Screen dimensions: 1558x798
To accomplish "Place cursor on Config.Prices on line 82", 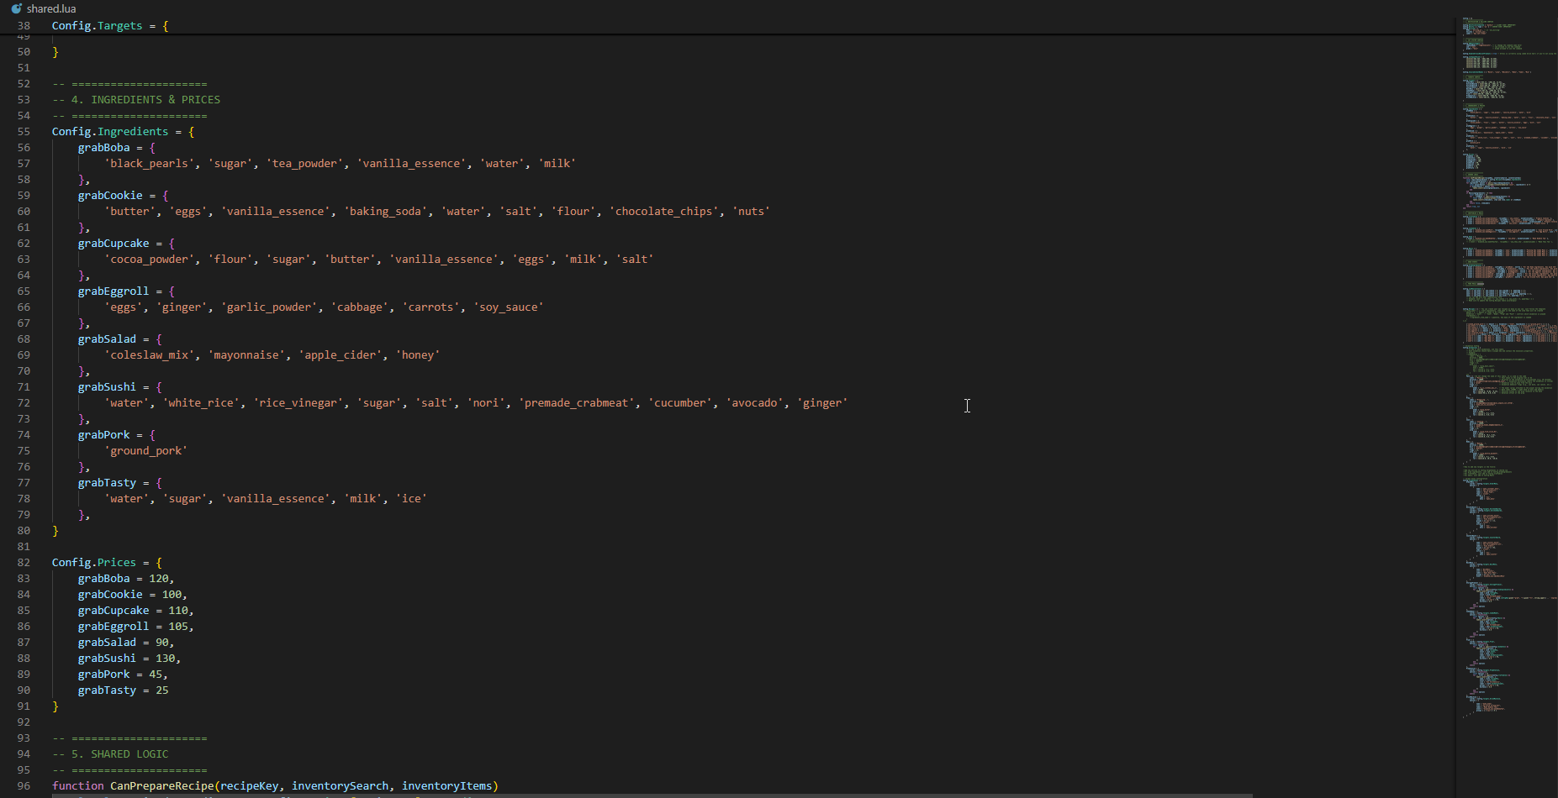I will point(93,562).
